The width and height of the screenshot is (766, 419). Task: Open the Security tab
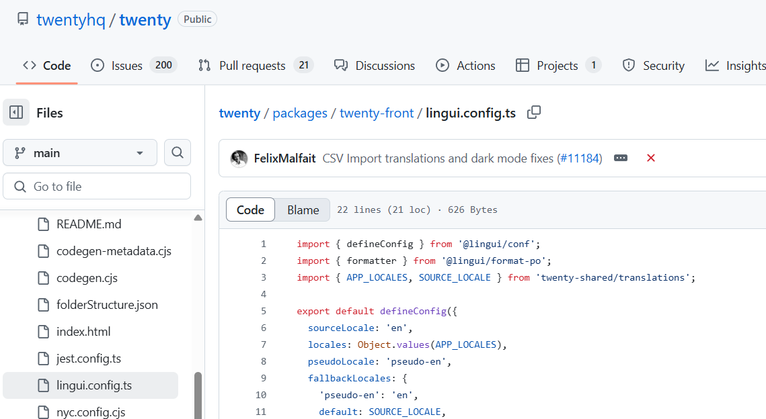[653, 65]
